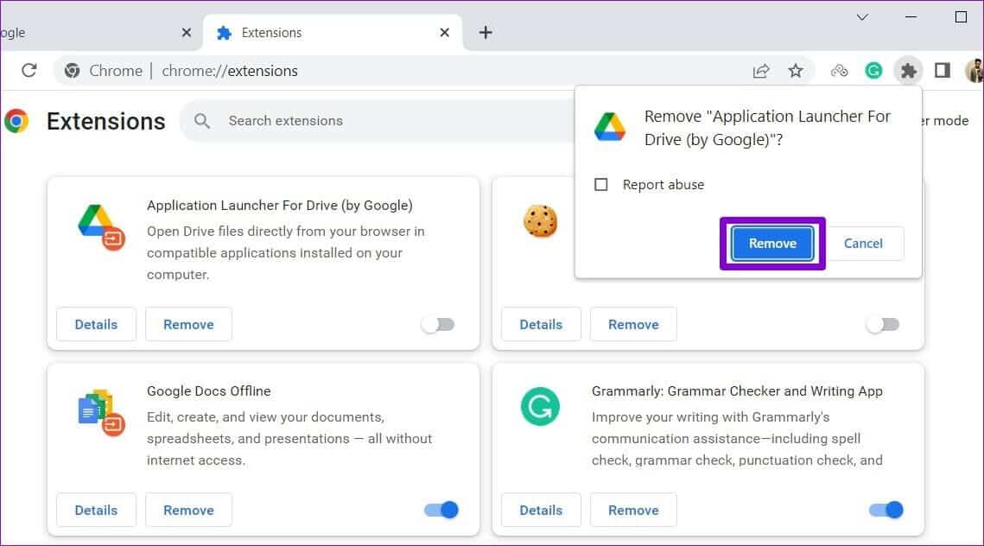Remove the Grammarly extension from its card
The image size is (984, 546).
(x=633, y=511)
